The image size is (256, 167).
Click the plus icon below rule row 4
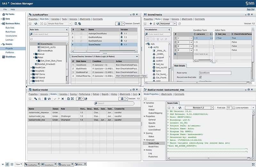175,54
